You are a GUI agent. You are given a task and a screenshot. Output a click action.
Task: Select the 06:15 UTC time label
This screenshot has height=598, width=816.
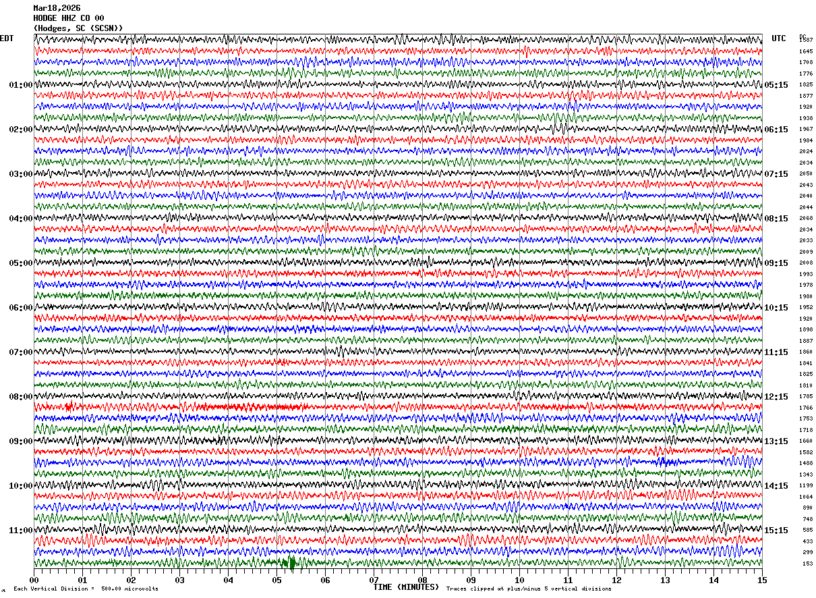click(776, 130)
